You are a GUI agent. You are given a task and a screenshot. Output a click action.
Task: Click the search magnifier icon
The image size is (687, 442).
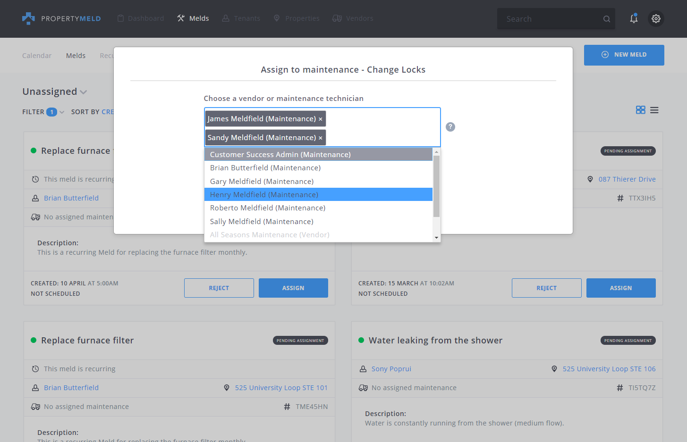tap(607, 19)
